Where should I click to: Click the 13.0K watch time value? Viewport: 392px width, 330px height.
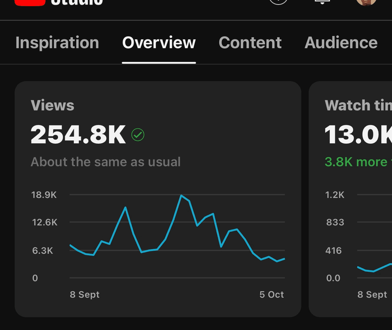[x=358, y=135]
